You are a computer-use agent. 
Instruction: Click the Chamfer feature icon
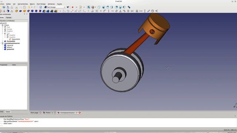36,11
